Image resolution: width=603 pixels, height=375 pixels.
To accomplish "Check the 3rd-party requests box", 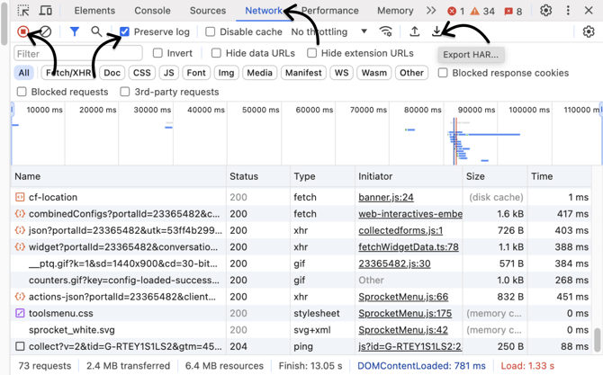I will coord(125,92).
